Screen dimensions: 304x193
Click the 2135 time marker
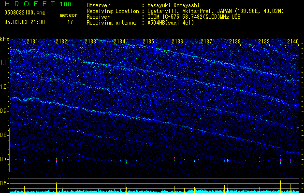click(x=148, y=41)
